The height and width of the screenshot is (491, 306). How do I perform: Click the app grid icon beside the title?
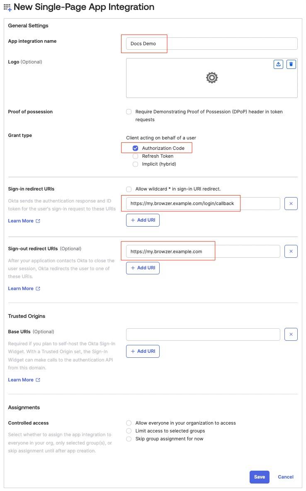click(7, 7)
